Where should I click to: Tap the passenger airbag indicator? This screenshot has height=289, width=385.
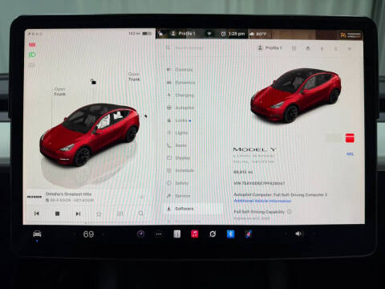[351, 35]
